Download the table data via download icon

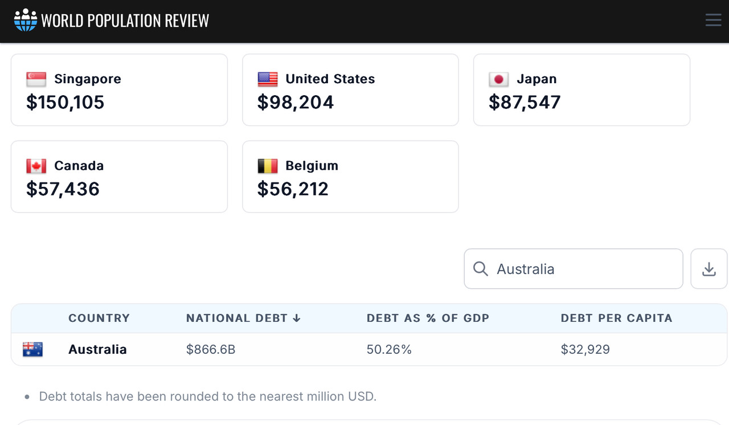click(x=708, y=269)
